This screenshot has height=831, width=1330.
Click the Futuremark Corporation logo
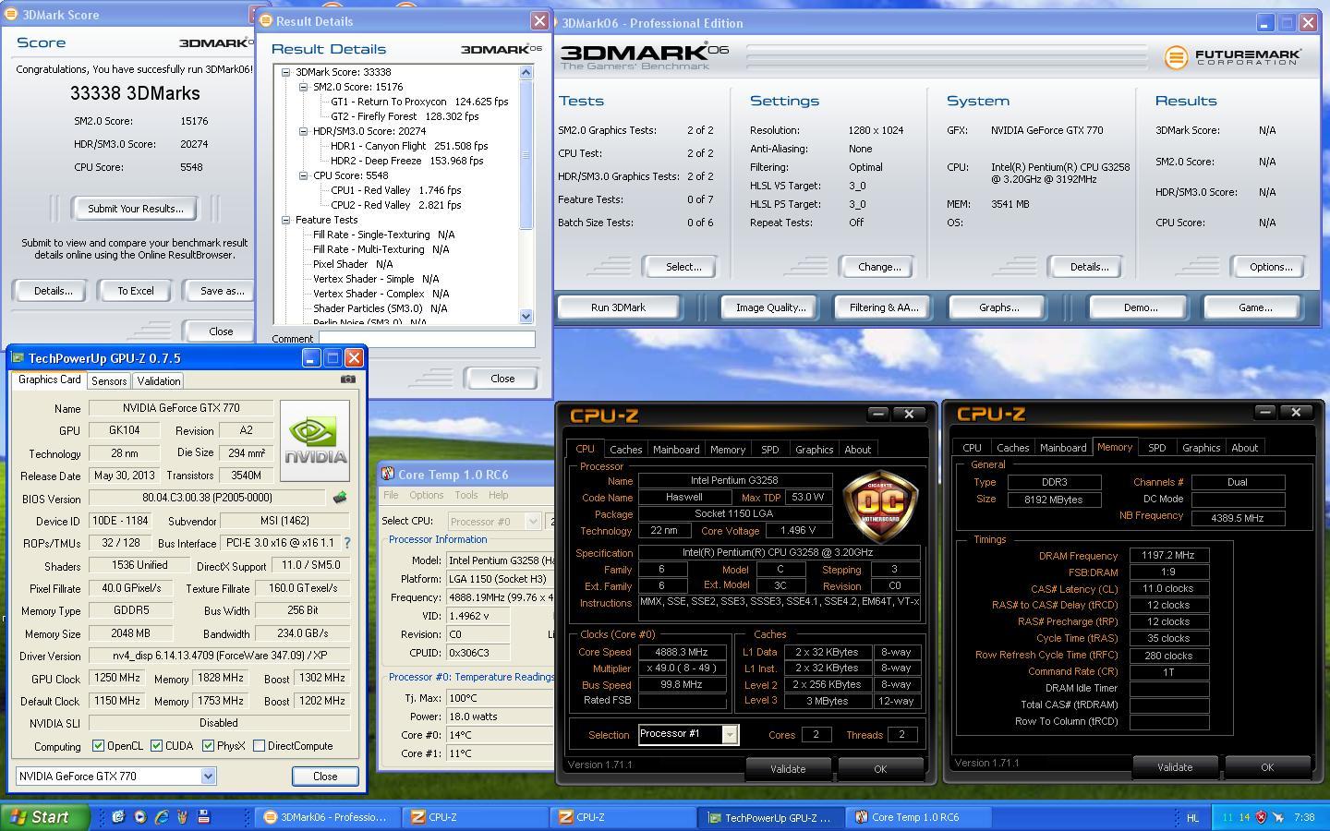point(1232,57)
